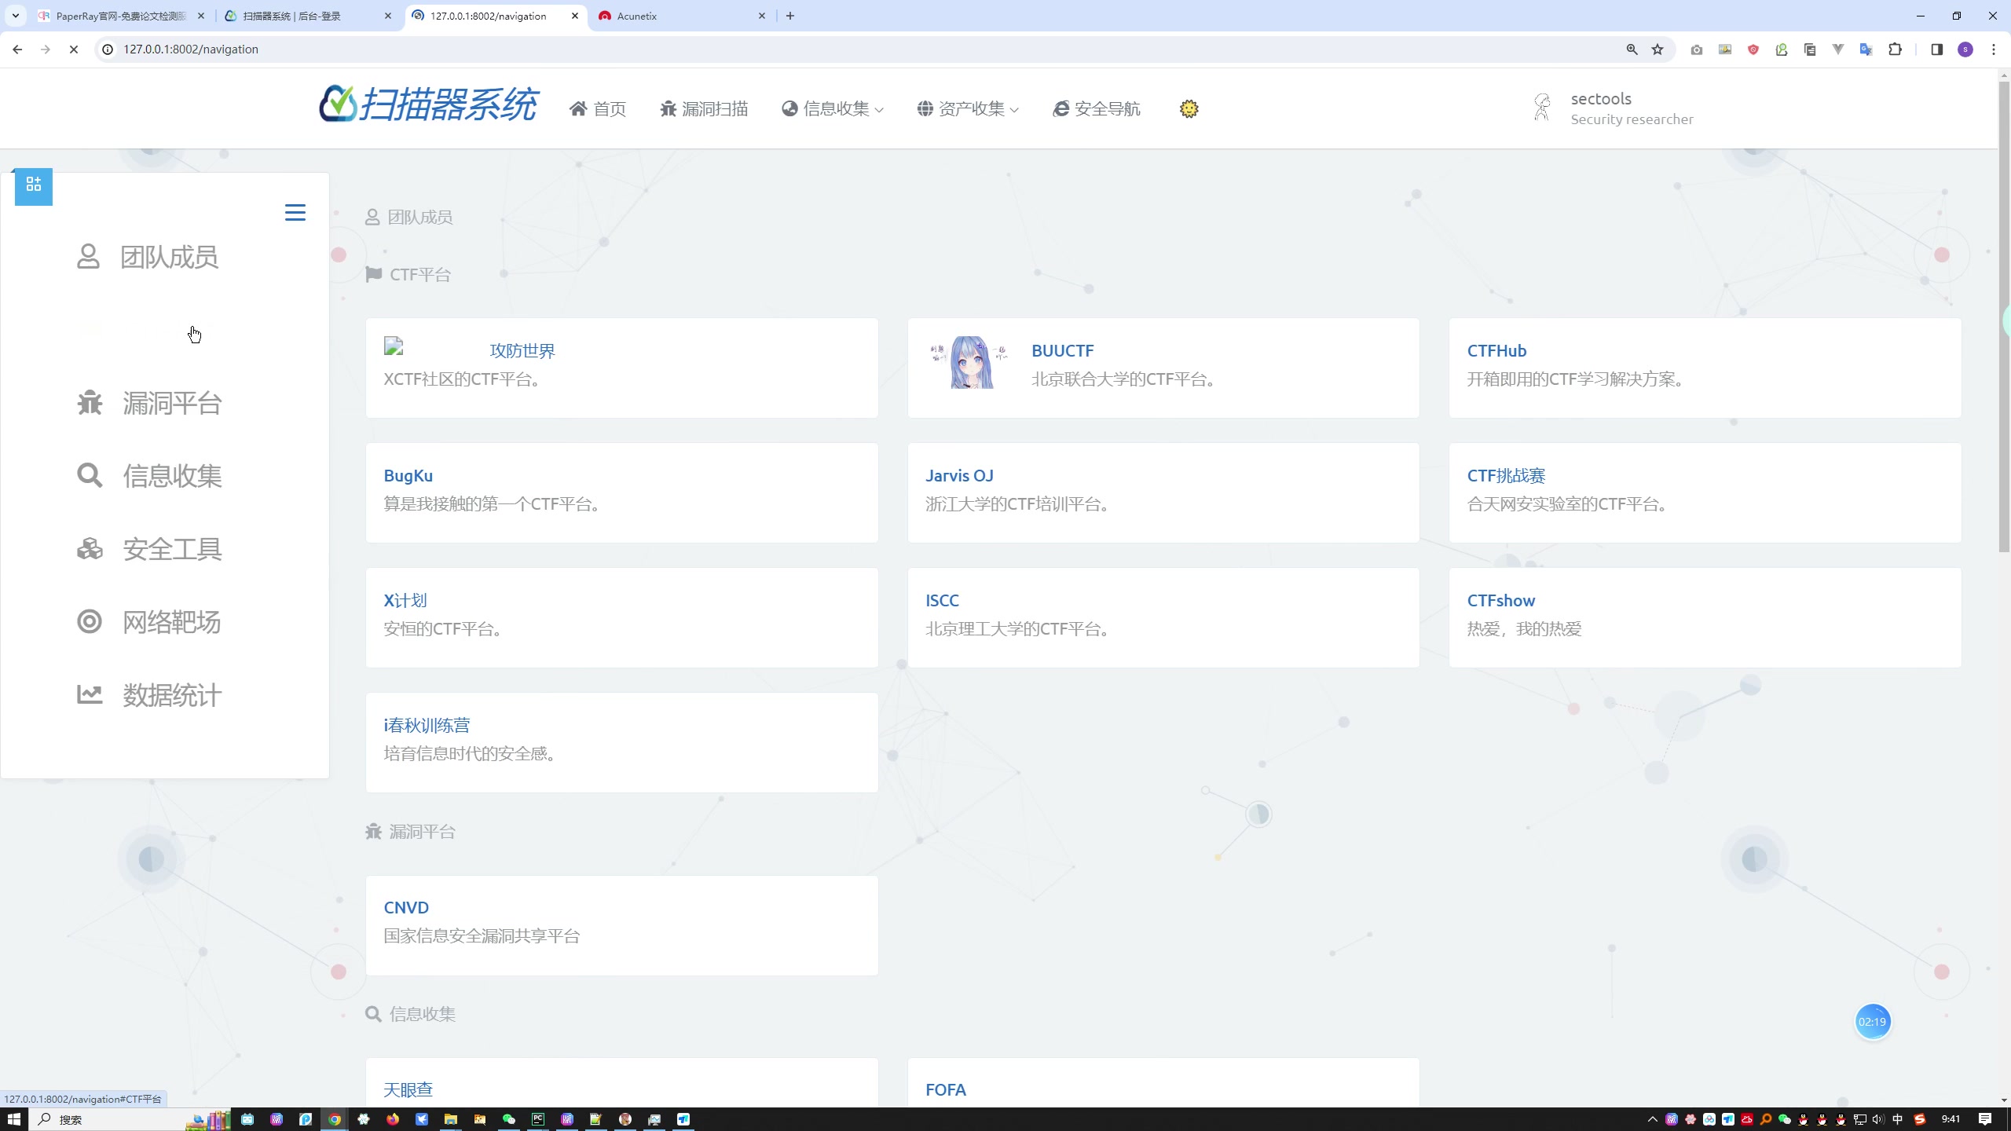Switch to the Acunetix browser tab
Screen dimensions: 2011x1131
(682, 16)
